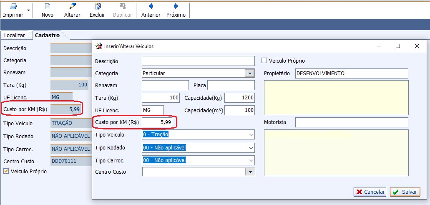The height and width of the screenshot is (205, 430).
Task: Expand the Centro Custo combo box
Action: tap(250, 172)
